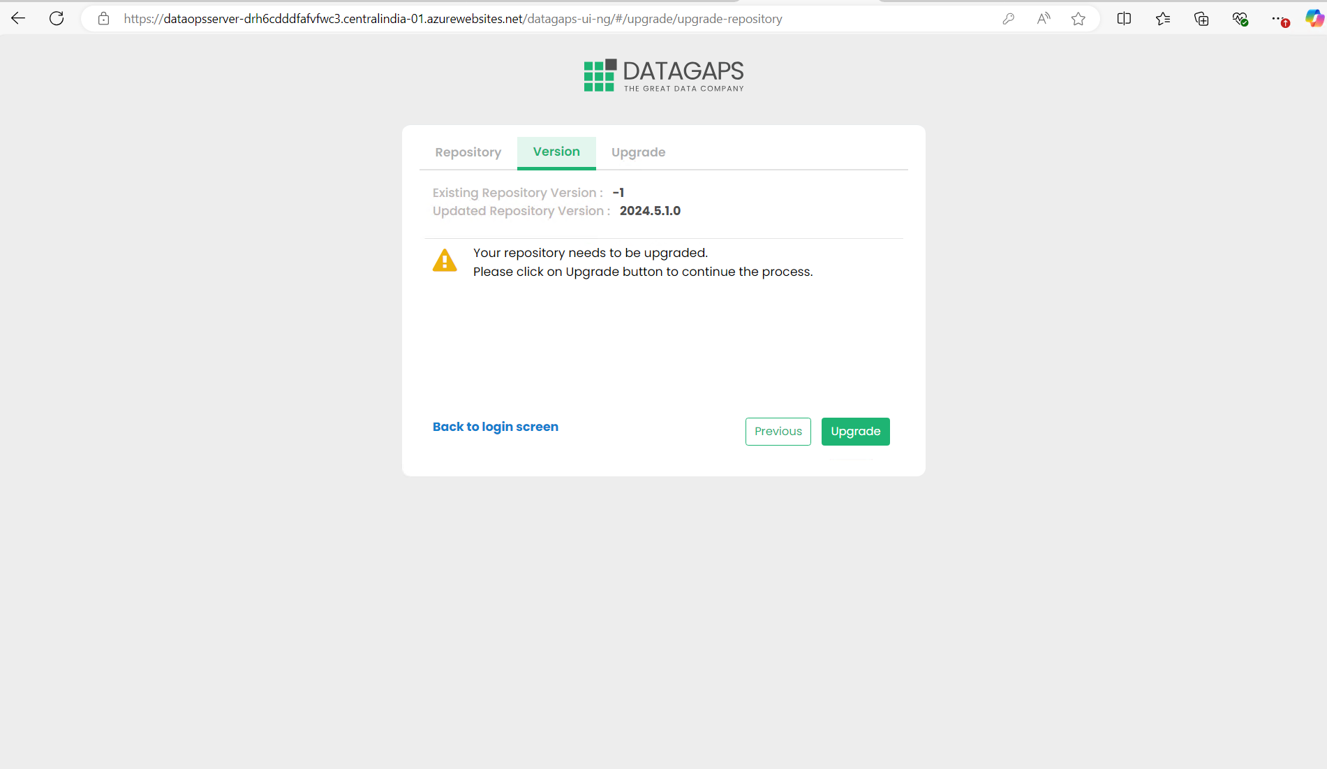
Task: Click the yellow warning triangle icon
Action: [x=445, y=261]
